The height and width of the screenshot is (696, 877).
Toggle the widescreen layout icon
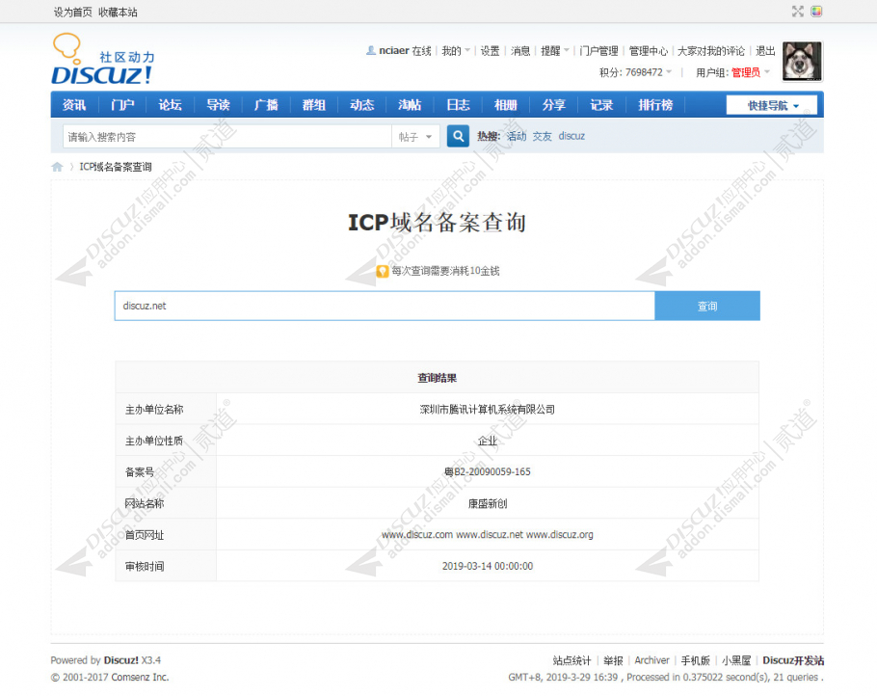pos(798,12)
